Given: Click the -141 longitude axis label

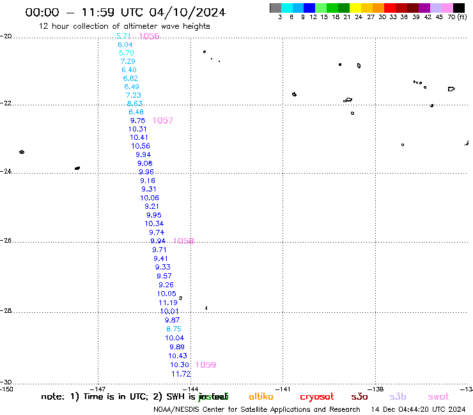Looking at the screenshot, I should pyautogui.click(x=283, y=389).
